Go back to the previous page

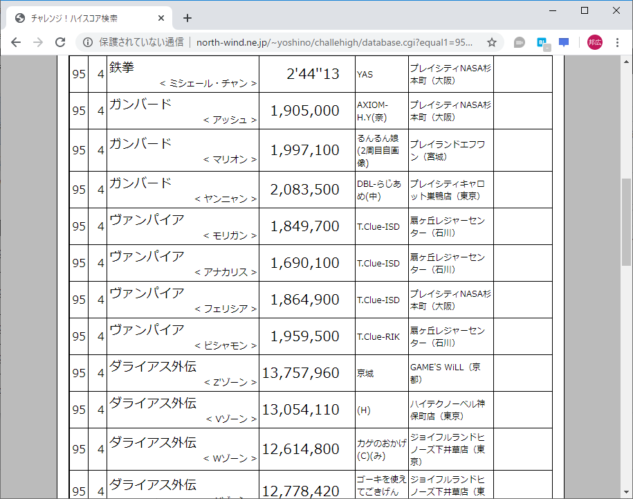16,42
